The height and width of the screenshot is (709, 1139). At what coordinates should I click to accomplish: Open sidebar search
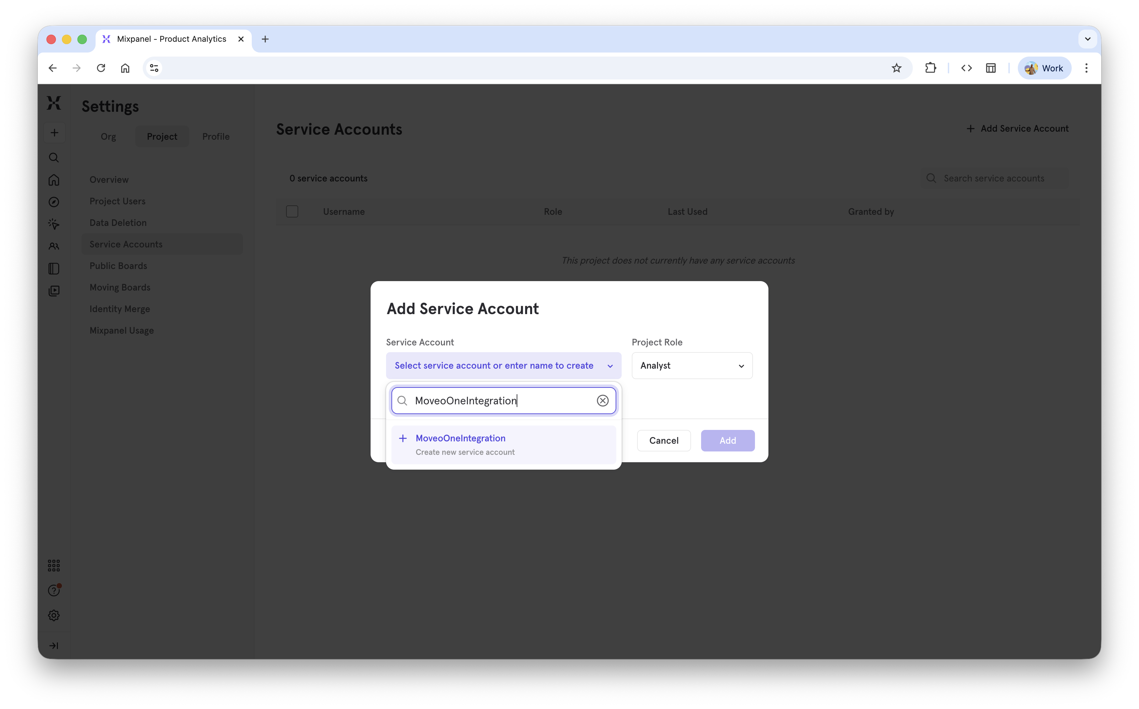pos(54,158)
